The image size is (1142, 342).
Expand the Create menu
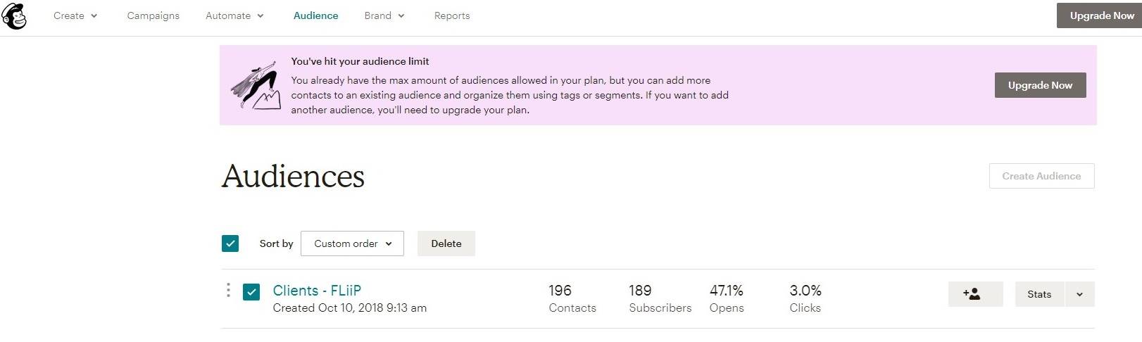click(75, 15)
